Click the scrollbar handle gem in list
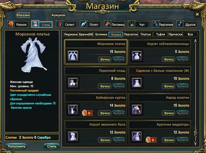This screenshot has height=153, width=206. [x=196, y=132]
